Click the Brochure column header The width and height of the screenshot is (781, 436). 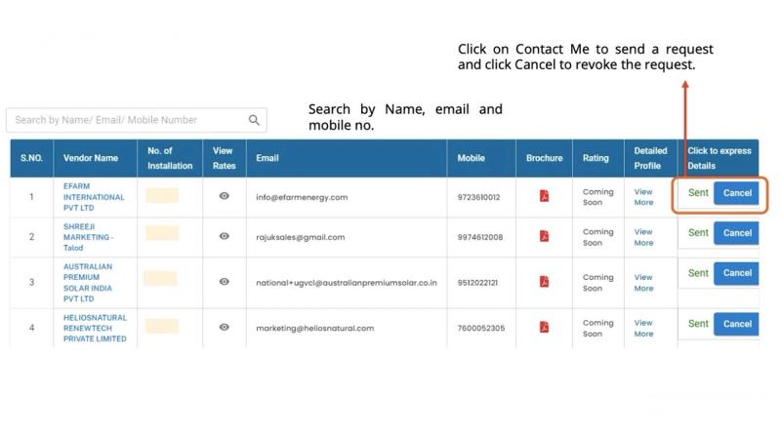click(545, 158)
